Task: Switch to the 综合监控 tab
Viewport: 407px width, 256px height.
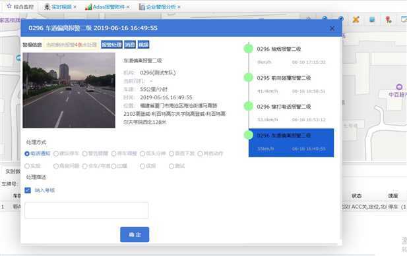Action: coord(20,7)
